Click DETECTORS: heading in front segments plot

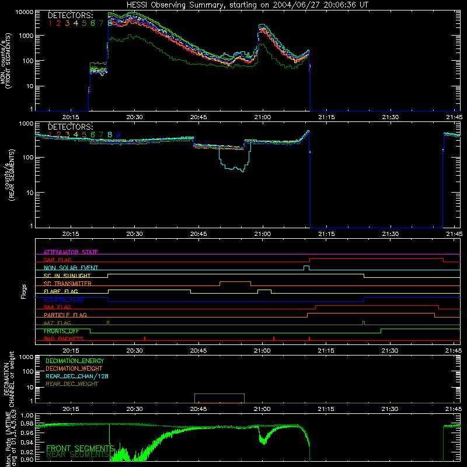(70, 16)
